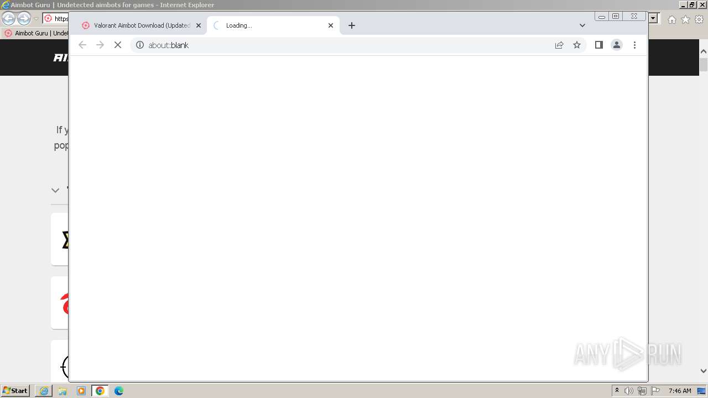
Task: Click the clock showing 7:46 AM
Action: coord(680,391)
